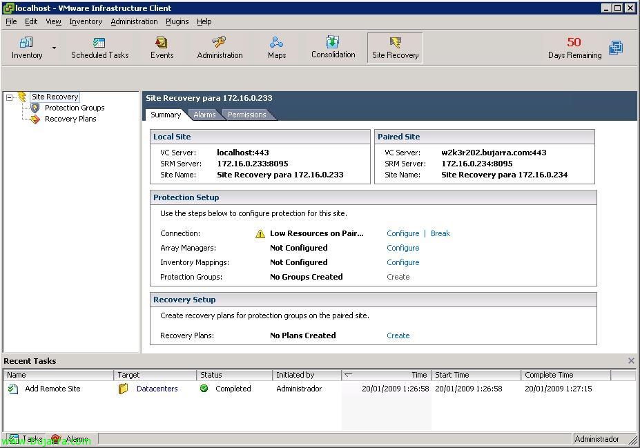
Task: Click the 50 Days Remaining notice
Action: pyautogui.click(x=574, y=48)
